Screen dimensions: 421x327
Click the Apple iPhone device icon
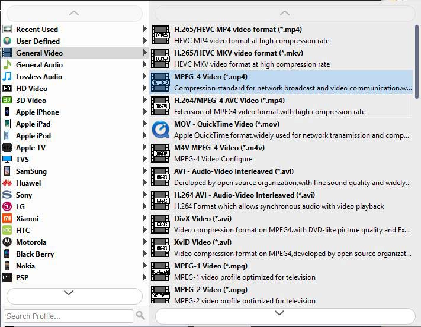pyautogui.click(x=7, y=112)
